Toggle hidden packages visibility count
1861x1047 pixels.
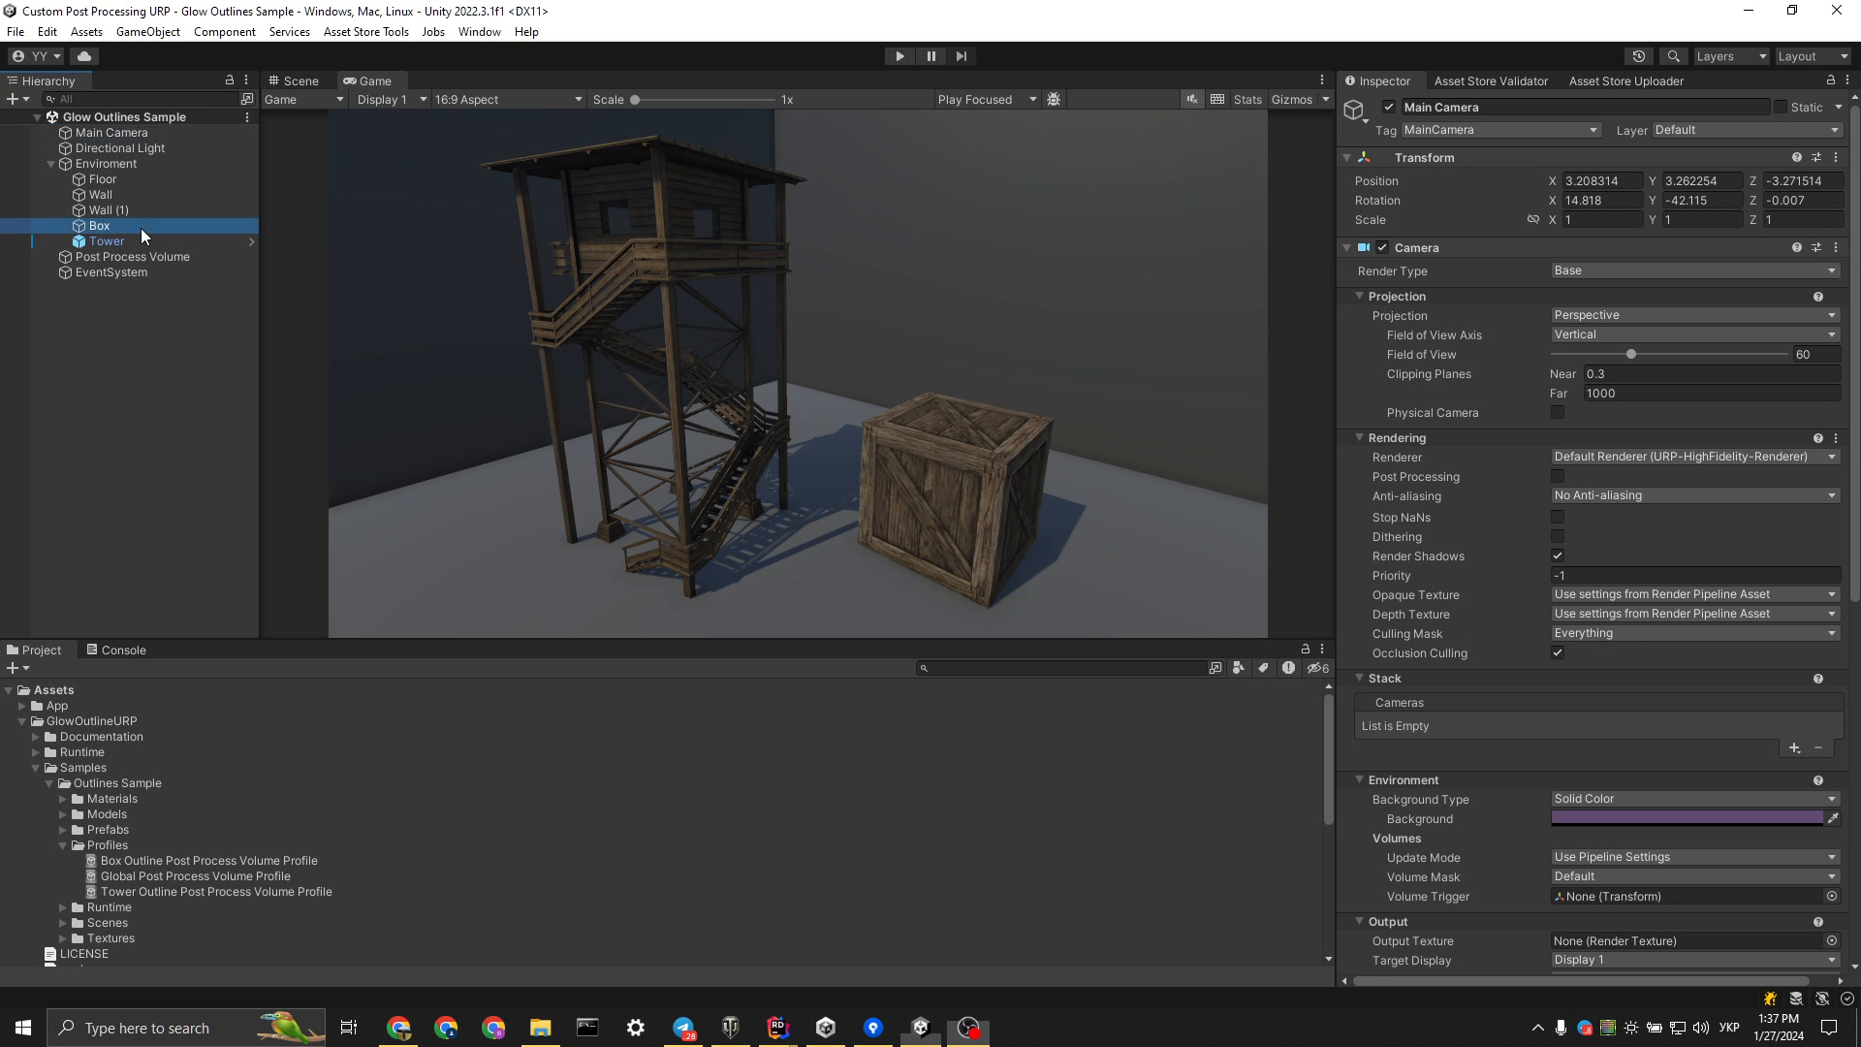(x=1318, y=668)
